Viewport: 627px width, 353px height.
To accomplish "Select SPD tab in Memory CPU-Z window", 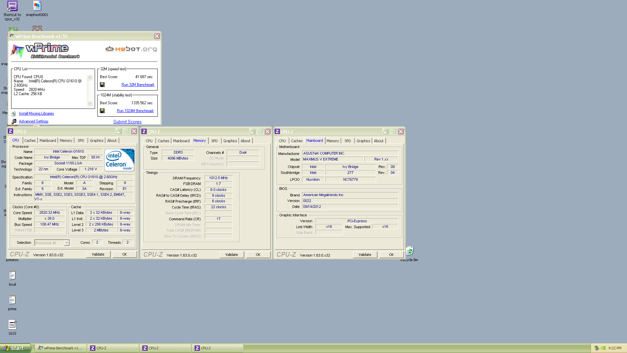I will pyautogui.click(x=215, y=141).
